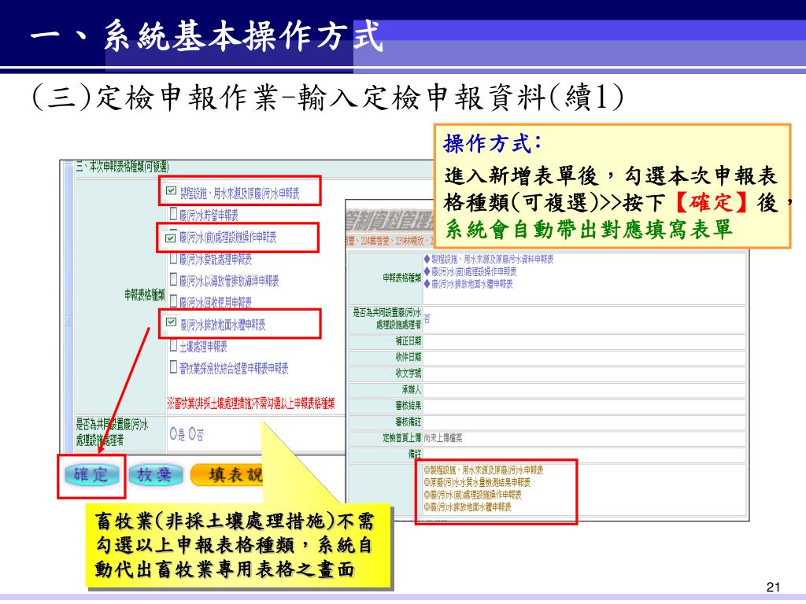Enable 廢(污)水以海放管排放海洋申報表 checkbox
This screenshot has height=604, width=806.
click(x=173, y=279)
